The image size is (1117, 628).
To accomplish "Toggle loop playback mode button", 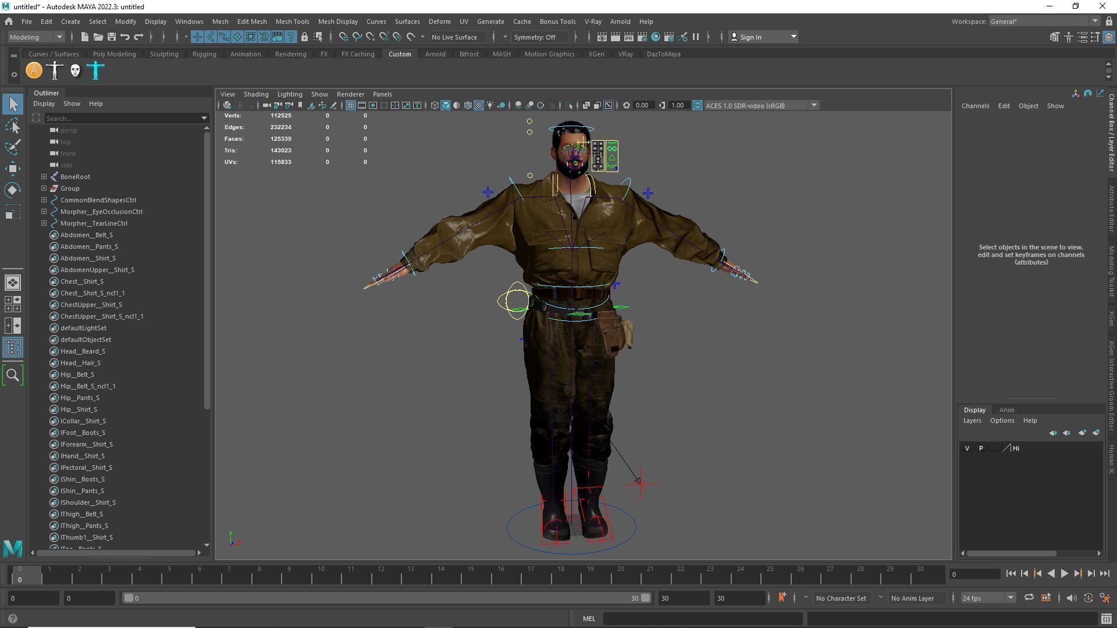I will tap(1029, 598).
